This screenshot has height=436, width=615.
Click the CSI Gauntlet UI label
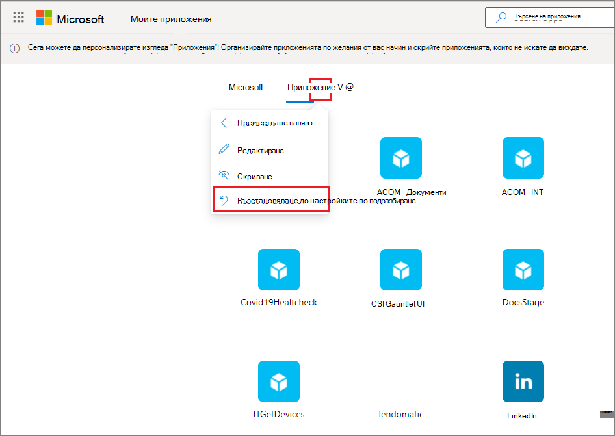(x=398, y=304)
